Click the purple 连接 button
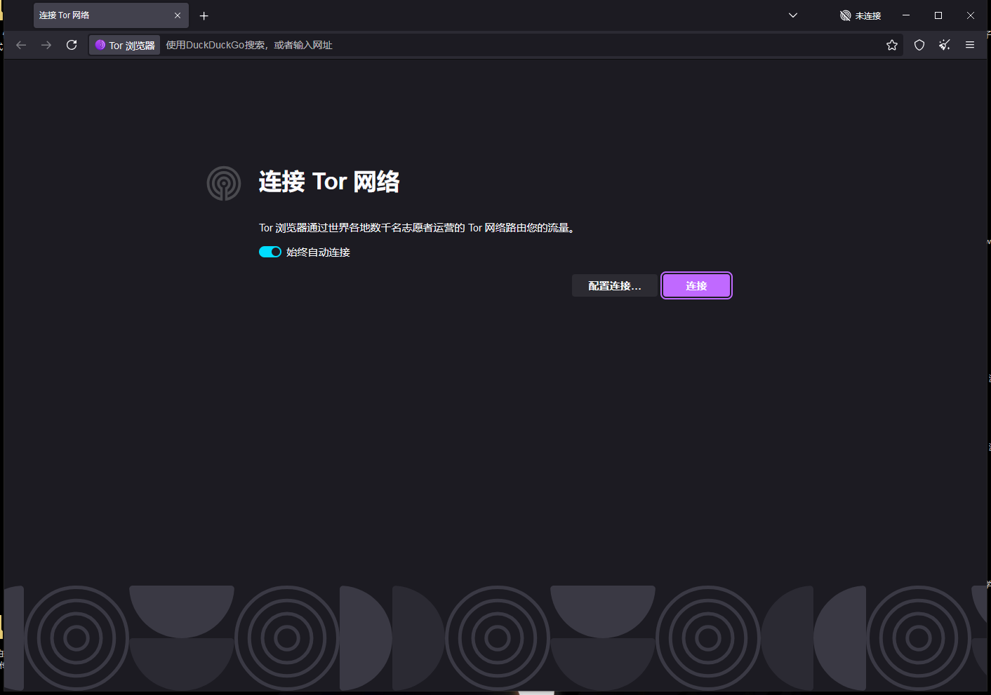This screenshot has height=695, width=991. (x=696, y=285)
